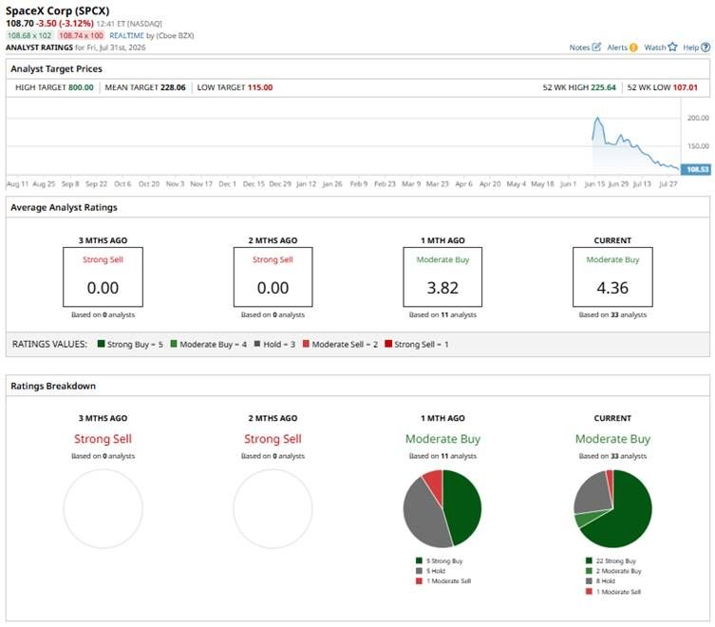The width and height of the screenshot is (715, 627).
Task: Click the Average Analyst Ratings heading
Action: (x=64, y=207)
